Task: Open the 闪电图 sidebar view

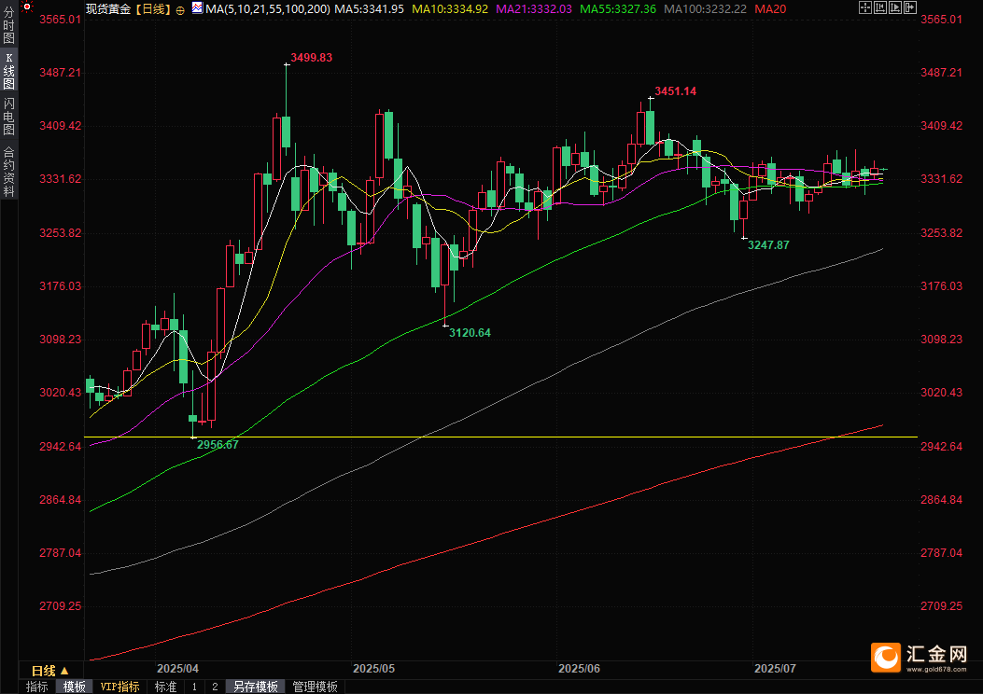Action: 8,117
